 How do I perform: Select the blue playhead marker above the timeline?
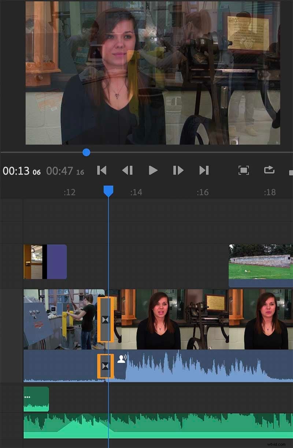point(109,189)
